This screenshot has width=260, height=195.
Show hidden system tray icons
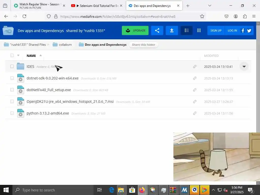click(x=213, y=190)
